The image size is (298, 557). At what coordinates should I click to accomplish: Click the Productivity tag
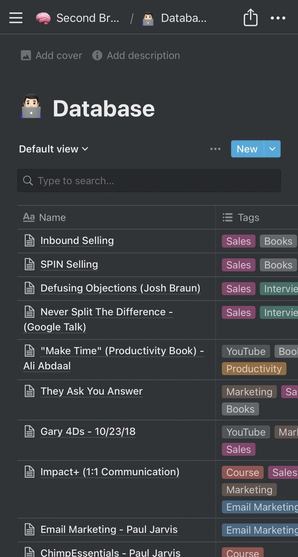pos(254,369)
